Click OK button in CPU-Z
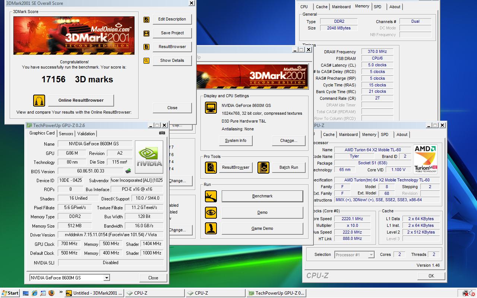Screen dimensions: 477x298 point(431,276)
